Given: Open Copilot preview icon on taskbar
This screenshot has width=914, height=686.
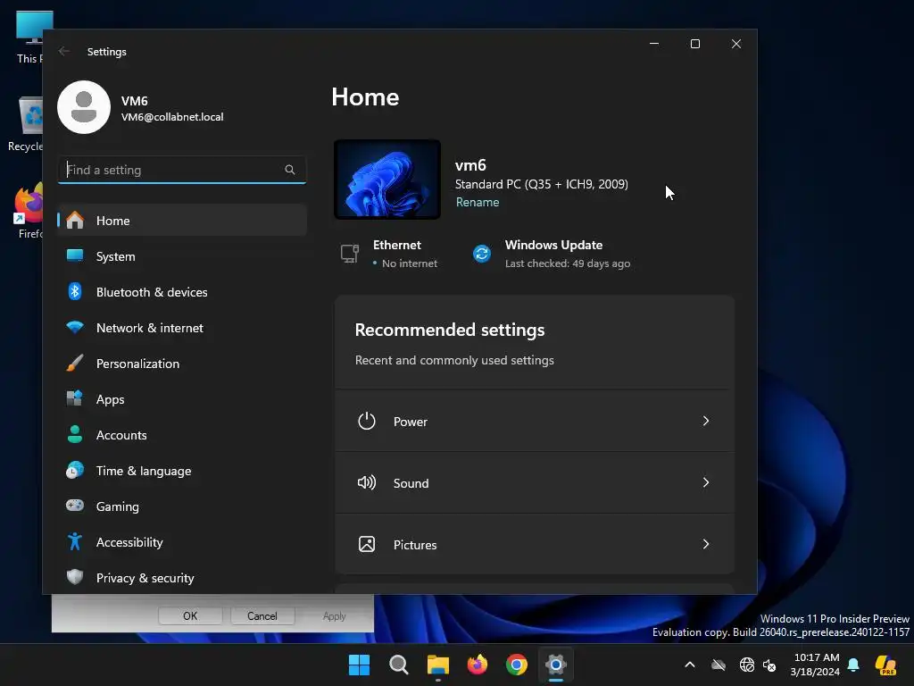Looking at the screenshot, I should point(885,665).
